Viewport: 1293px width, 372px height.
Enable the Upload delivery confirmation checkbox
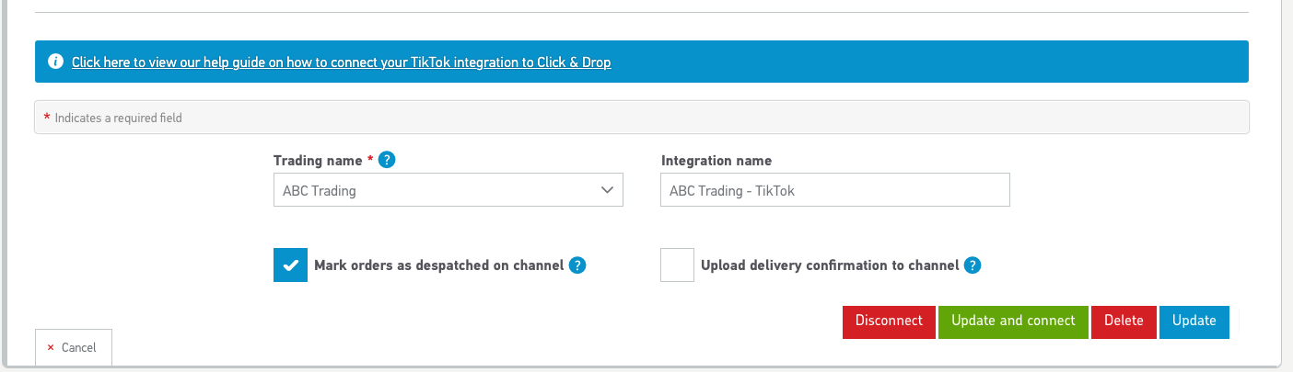(x=677, y=265)
